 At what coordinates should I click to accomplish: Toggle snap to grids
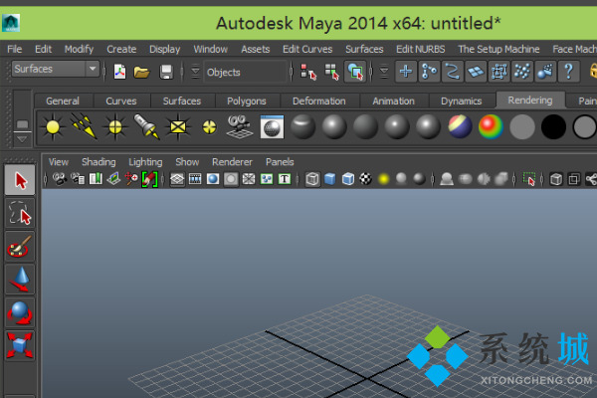click(x=406, y=71)
